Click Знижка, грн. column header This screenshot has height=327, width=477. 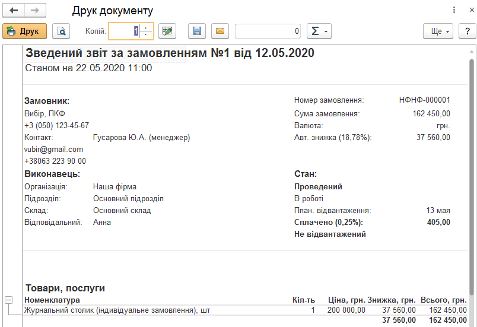click(x=392, y=300)
